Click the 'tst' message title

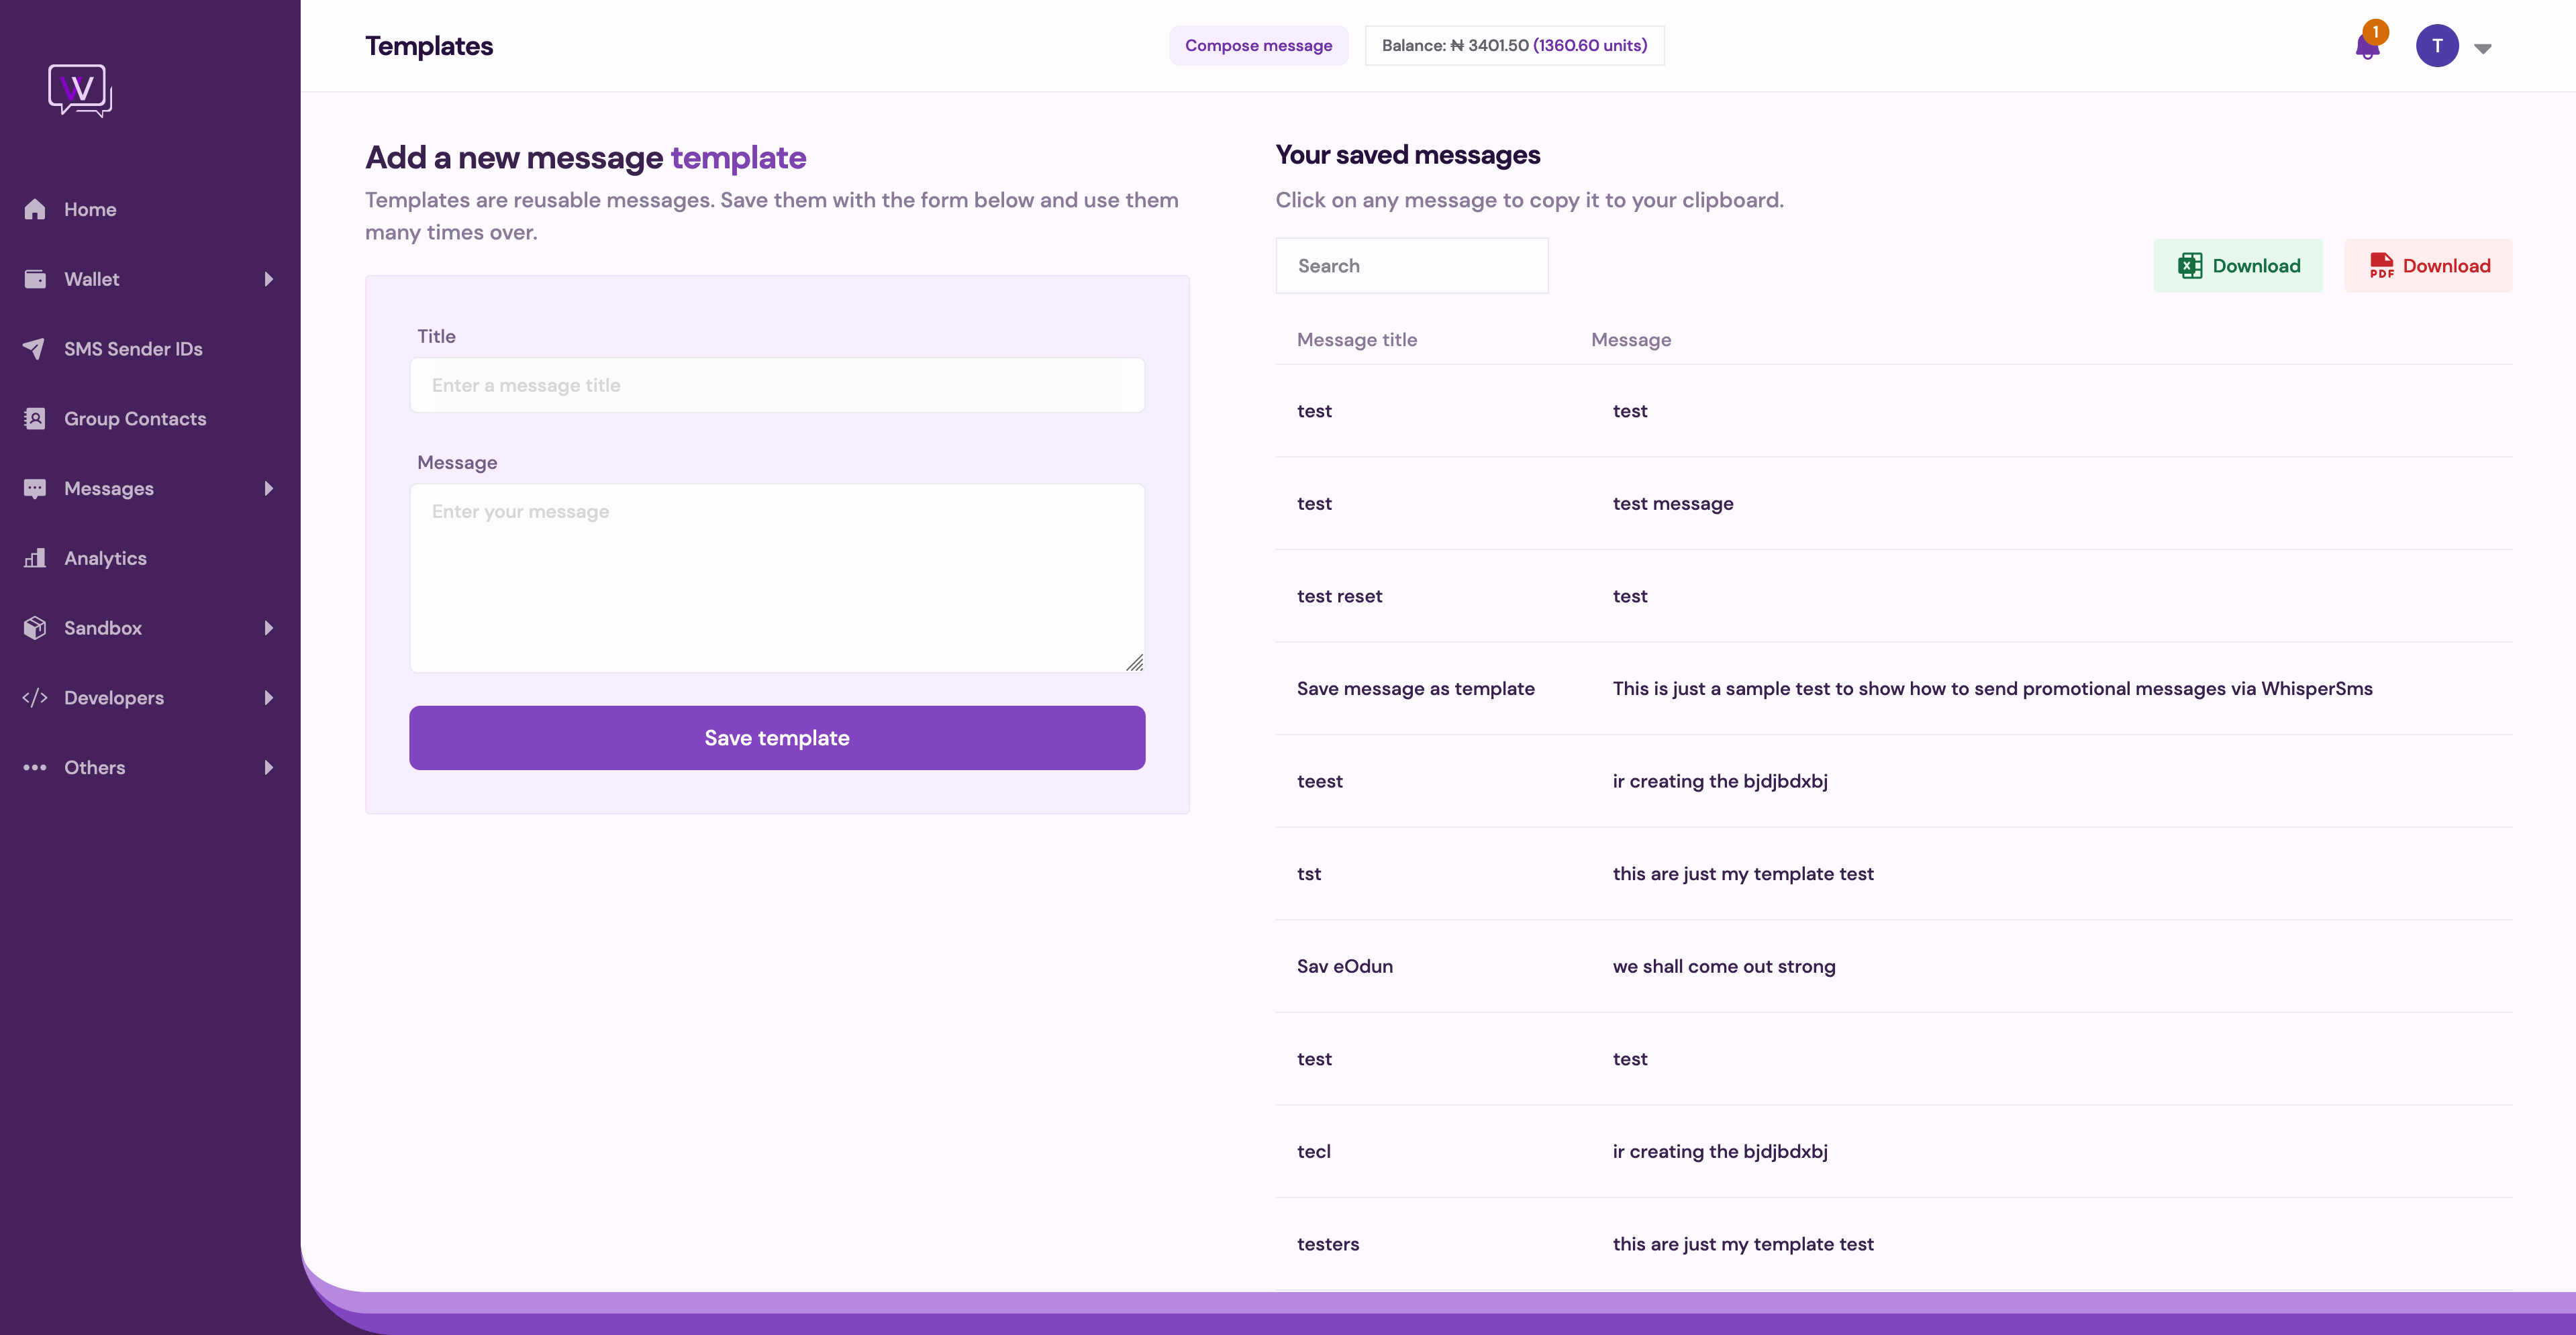coord(1308,874)
